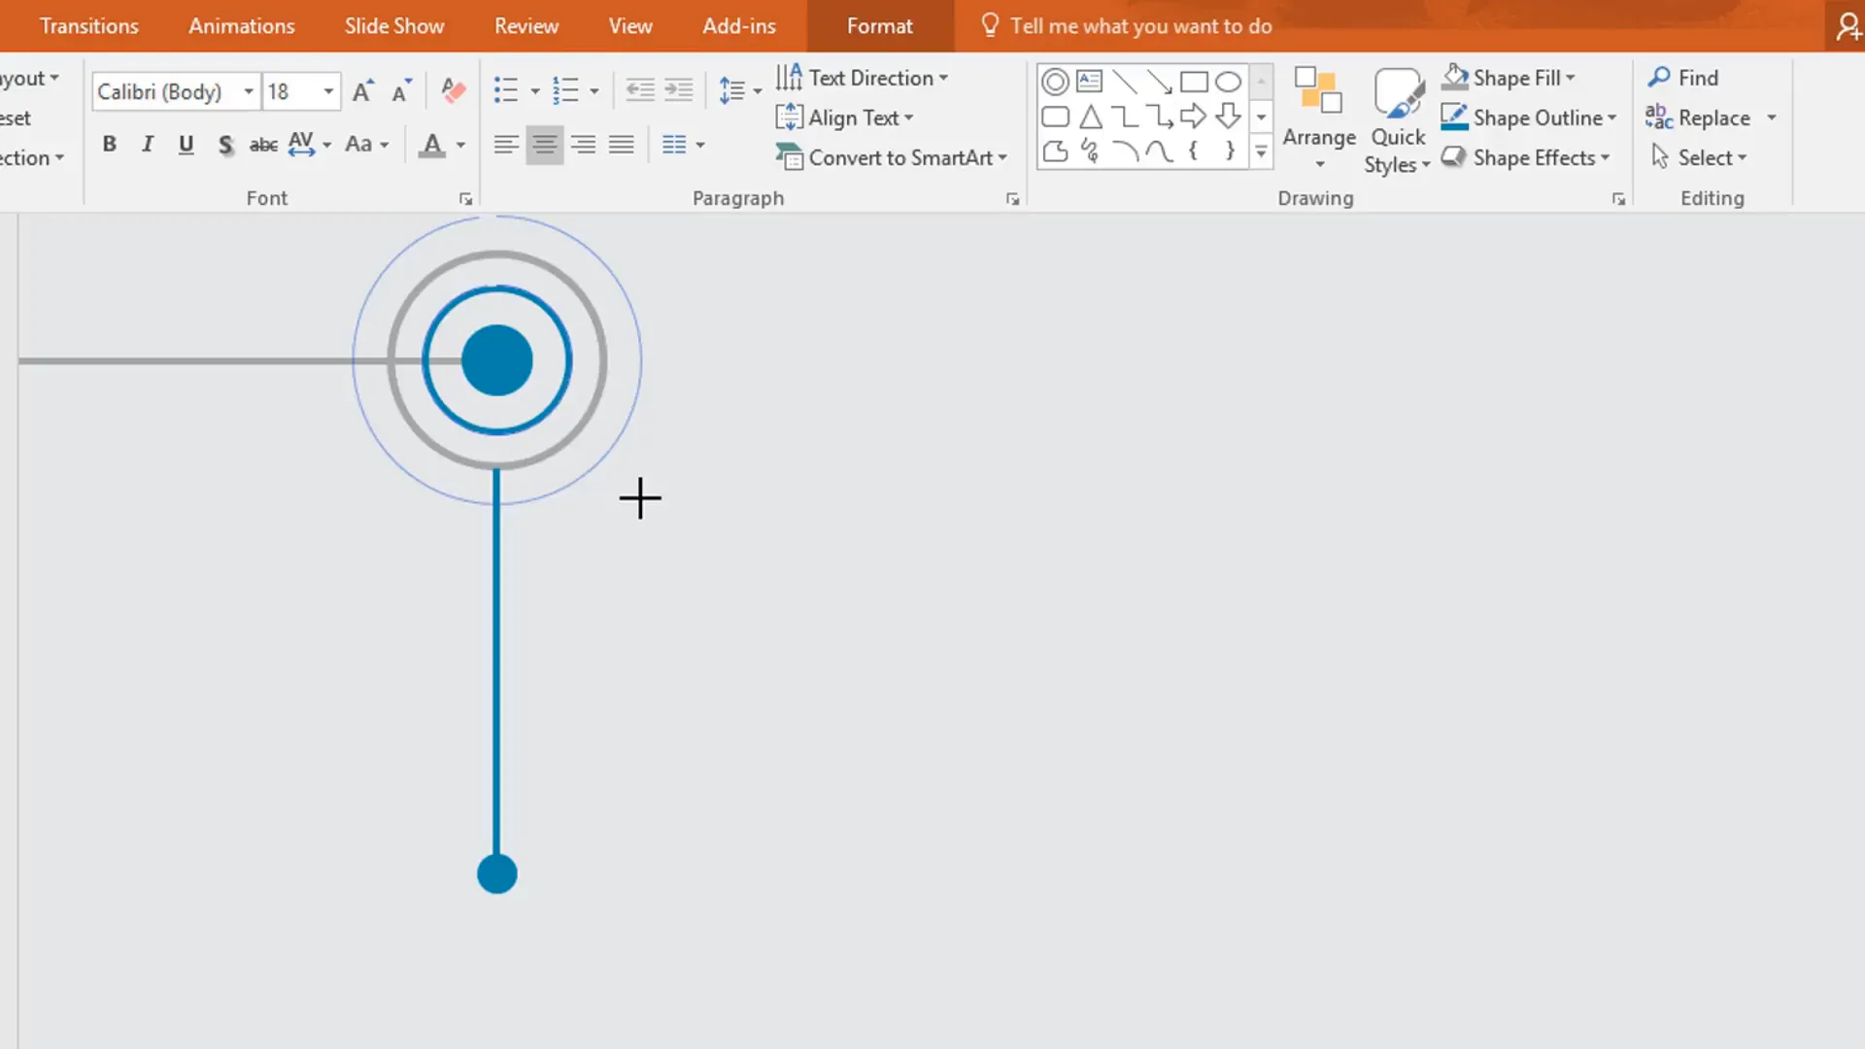Select the Scribble shape tool

[1090, 152]
